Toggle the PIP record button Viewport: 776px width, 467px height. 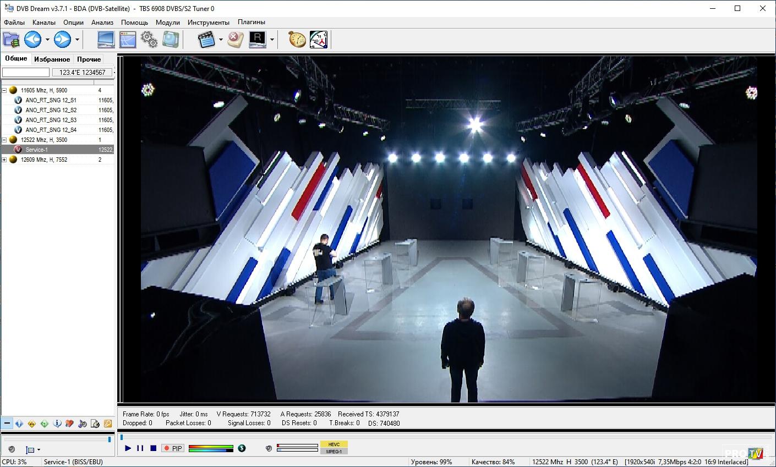[x=173, y=448]
